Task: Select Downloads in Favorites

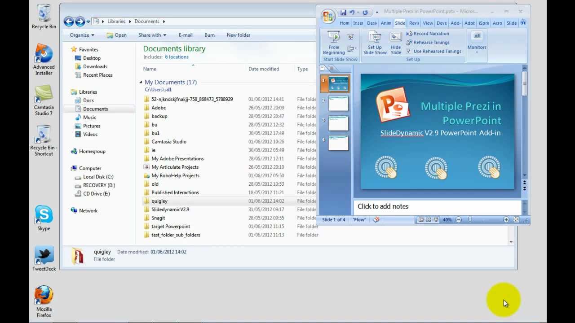Action: pos(91,66)
